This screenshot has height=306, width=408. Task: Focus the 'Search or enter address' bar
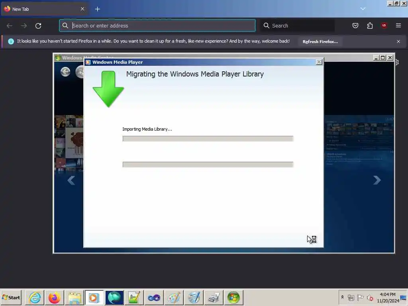pyautogui.click(x=157, y=25)
